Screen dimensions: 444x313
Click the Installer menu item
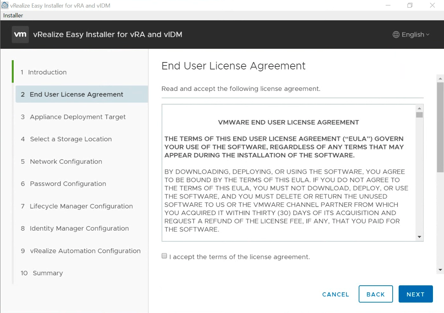pyautogui.click(x=13, y=15)
